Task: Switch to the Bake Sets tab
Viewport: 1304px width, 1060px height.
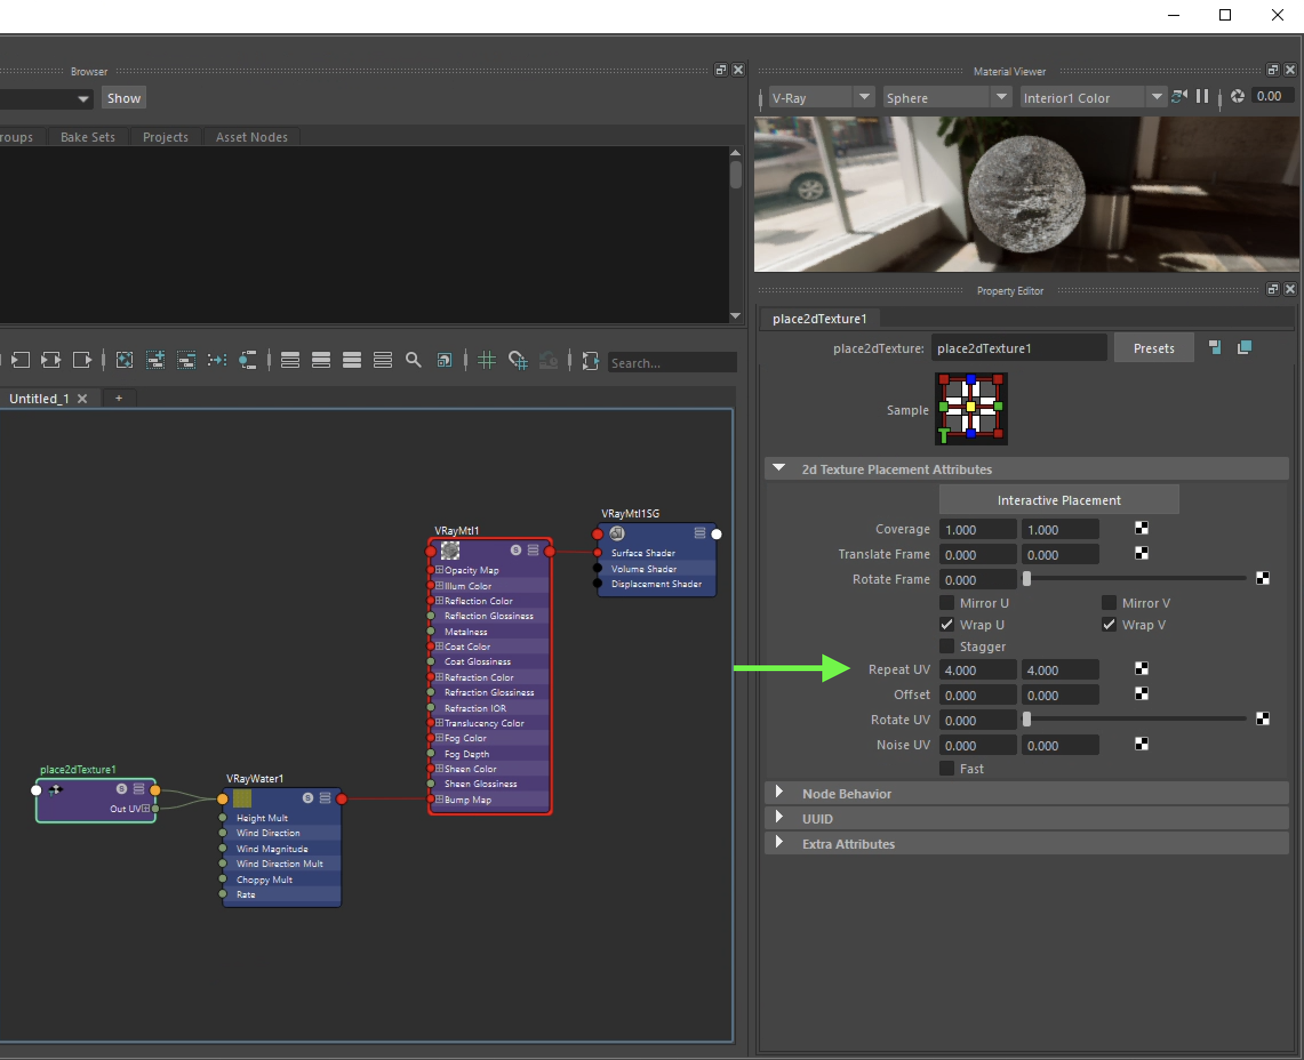Action: 87,136
